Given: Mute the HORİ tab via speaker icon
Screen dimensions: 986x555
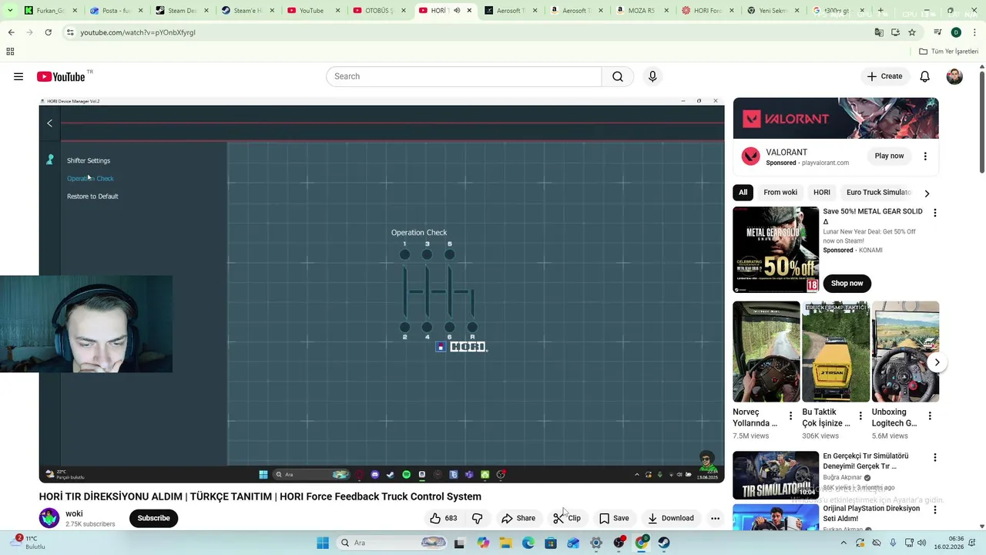Looking at the screenshot, I should pyautogui.click(x=457, y=11).
